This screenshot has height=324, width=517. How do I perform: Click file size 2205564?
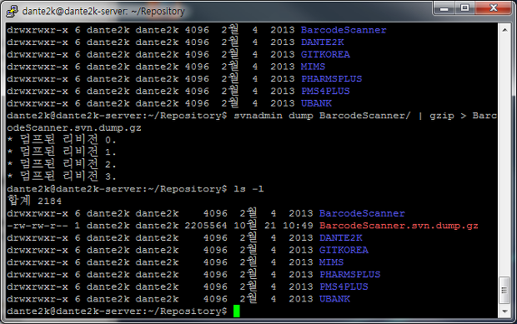click(206, 226)
